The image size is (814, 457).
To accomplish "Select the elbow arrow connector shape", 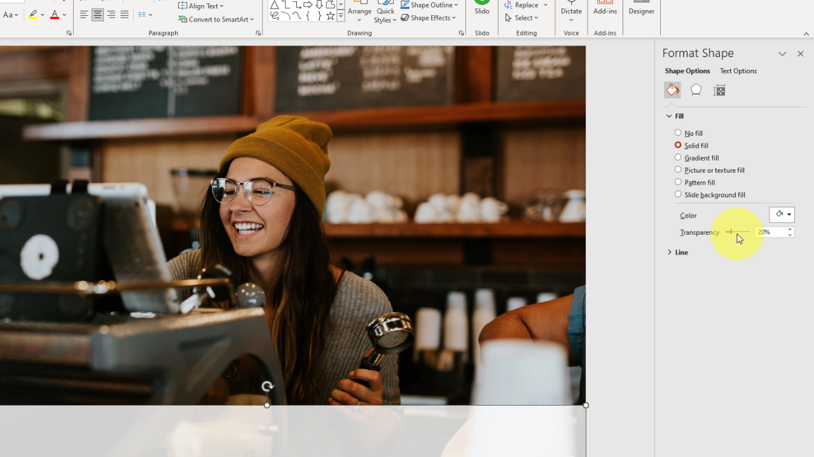I will click(x=296, y=4).
